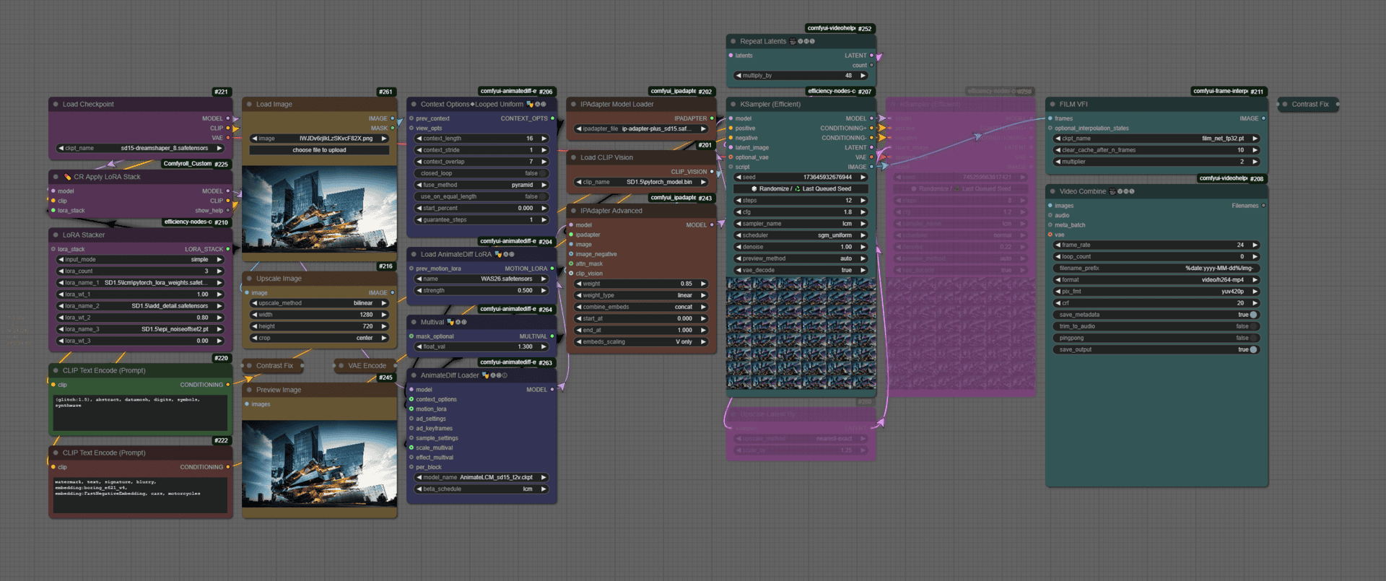Click the AnimateDiff Loader collapse dot
This screenshot has height=581, width=1386.
point(414,376)
